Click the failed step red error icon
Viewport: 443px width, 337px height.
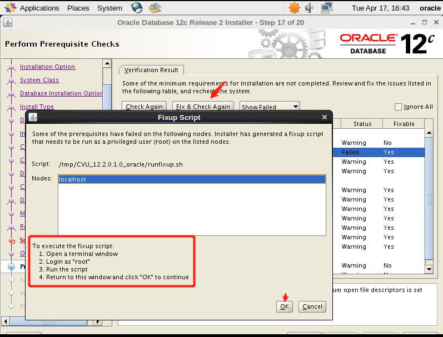click(x=12, y=241)
